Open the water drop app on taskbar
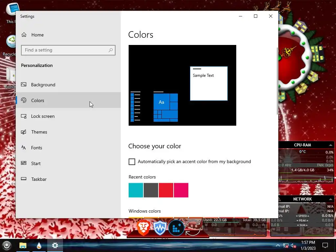This screenshot has height=252, width=336. click(39, 245)
